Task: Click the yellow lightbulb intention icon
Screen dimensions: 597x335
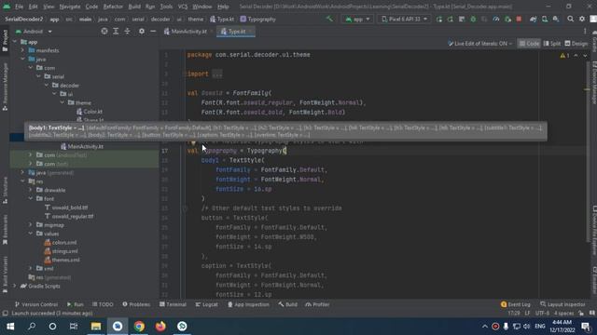Action: click(x=193, y=142)
